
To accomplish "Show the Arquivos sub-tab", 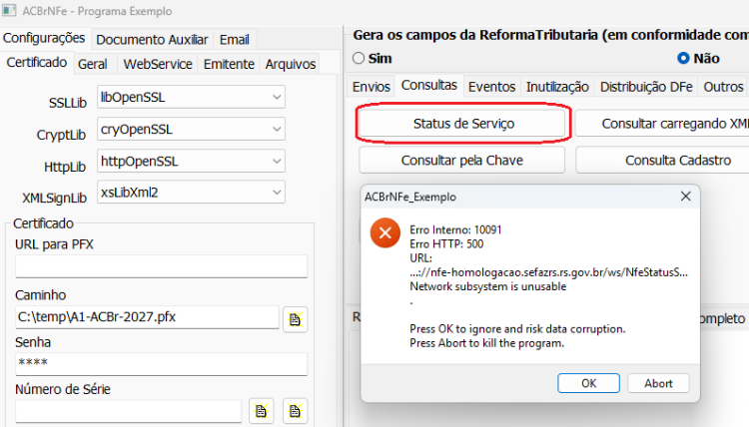I will (x=291, y=64).
